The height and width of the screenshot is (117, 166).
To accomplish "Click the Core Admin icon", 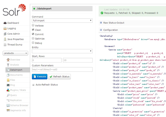I will click(5, 34).
